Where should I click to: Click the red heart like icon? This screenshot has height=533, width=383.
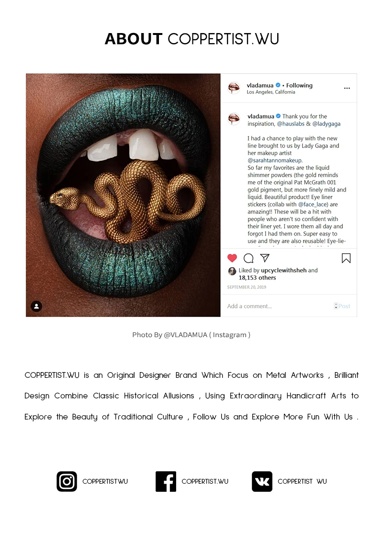[232, 258]
